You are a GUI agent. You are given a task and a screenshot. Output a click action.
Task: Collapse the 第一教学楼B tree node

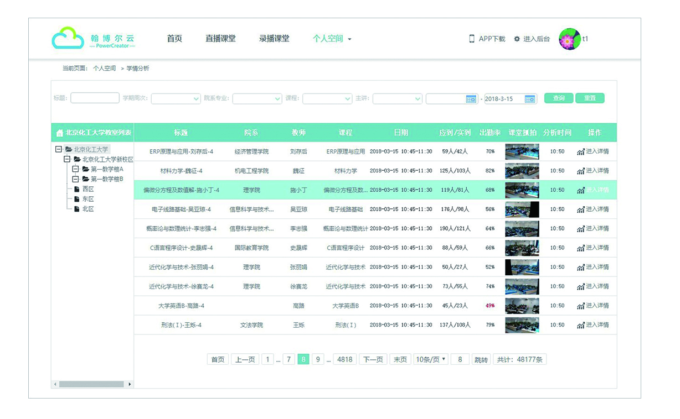coord(76,179)
